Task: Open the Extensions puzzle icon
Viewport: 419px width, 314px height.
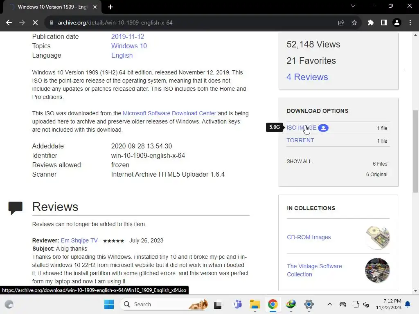Action: pyautogui.click(x=370, y=23)
